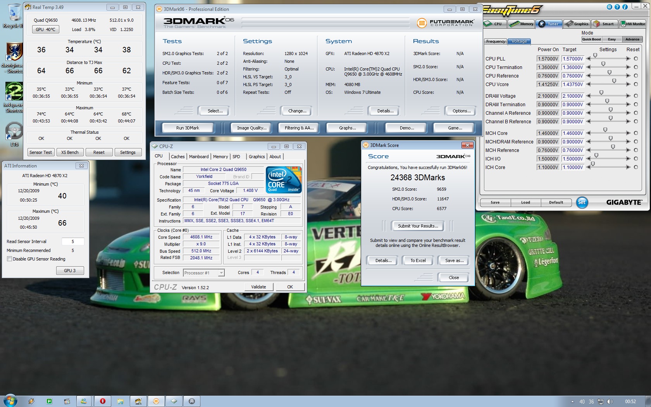Click the CPU-Z Validate button
Viewport: 651px width, 407px height.
pos(258,287)
